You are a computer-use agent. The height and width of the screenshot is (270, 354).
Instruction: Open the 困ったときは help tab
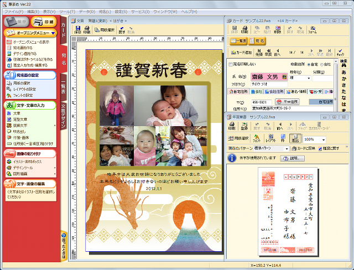64,246
